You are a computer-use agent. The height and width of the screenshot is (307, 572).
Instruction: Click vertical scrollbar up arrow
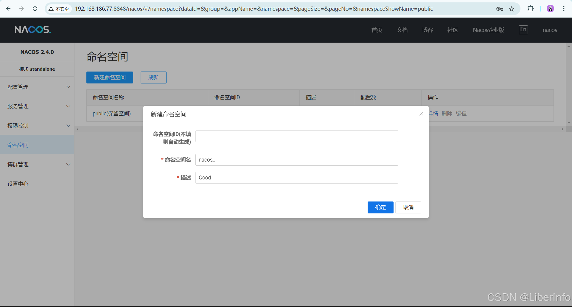[569, 46]
